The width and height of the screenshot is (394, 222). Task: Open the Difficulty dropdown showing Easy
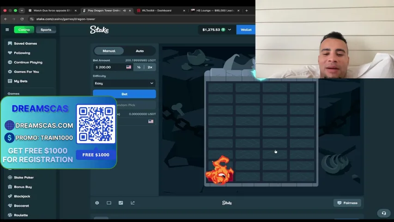tap(124, 83)
